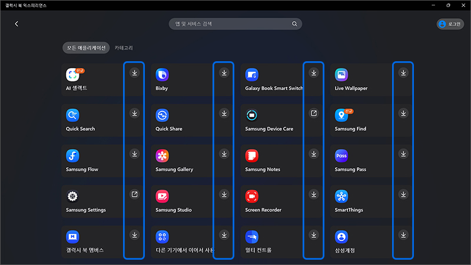Open Samsung Device Care via launch icon
The height and width of the screenshot is (265, 471).
click(x=314, y=113)
